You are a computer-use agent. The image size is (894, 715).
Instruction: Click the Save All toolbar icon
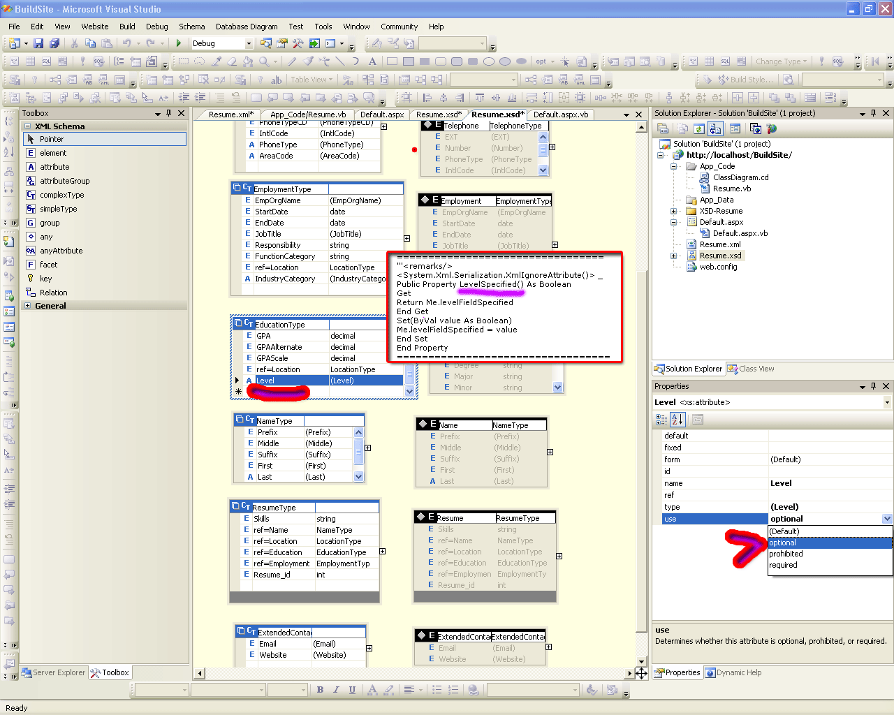click(x=54, y=43)
